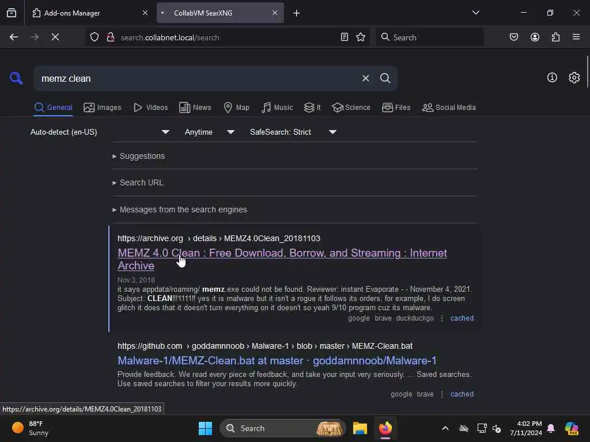Click the SearXNG logo magnifier
Image resolution: width=590 pixels, height=442 pixels.
point(16,78)
